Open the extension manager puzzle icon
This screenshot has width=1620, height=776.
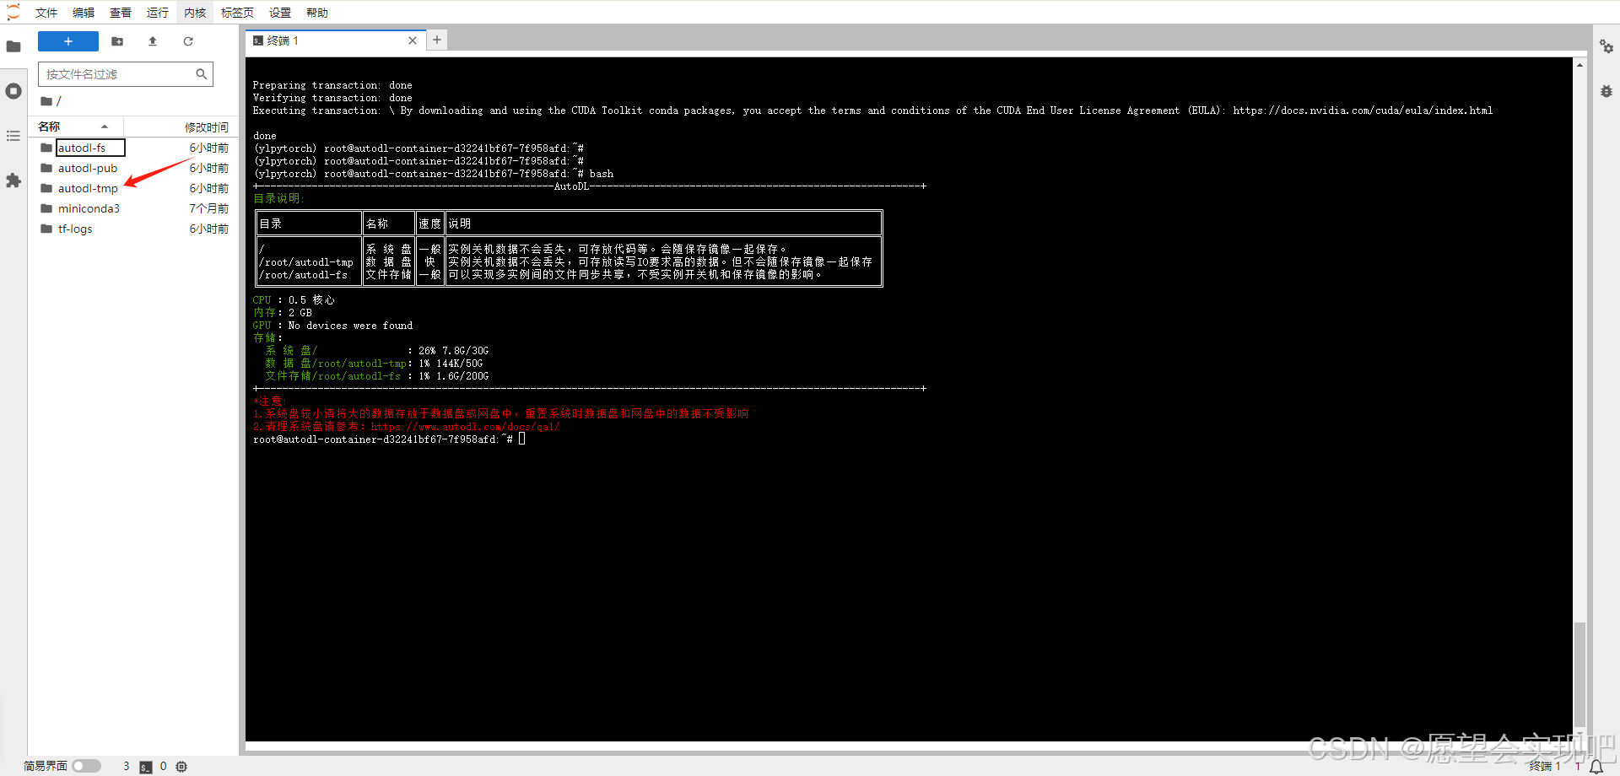tap(13, 181)
